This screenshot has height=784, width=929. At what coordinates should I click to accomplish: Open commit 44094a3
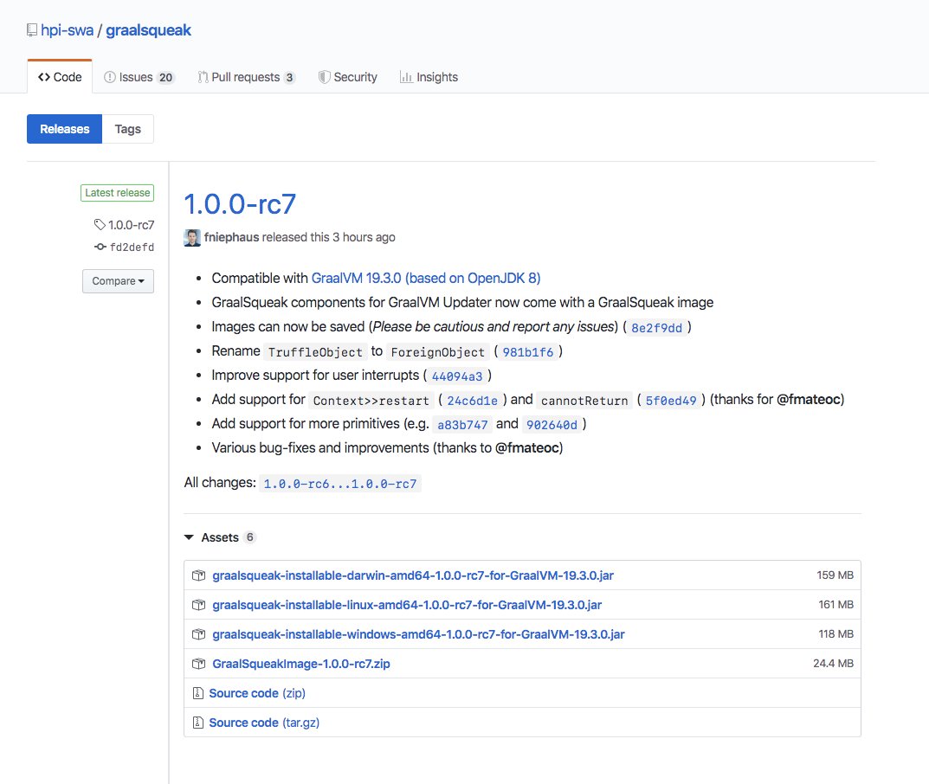click(457, 376)
